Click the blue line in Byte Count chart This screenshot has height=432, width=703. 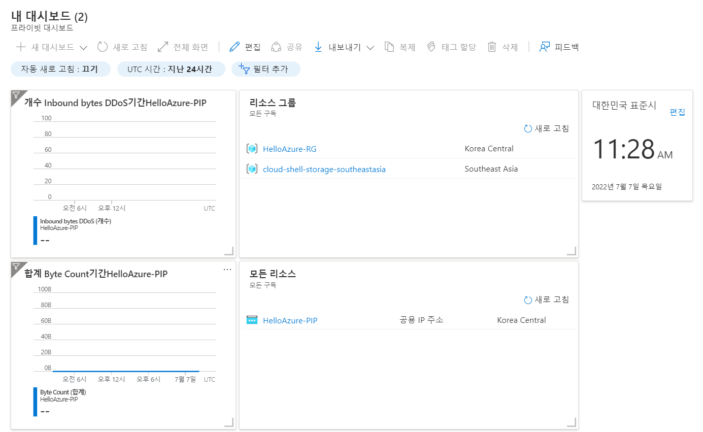click(x=126, y=371)
